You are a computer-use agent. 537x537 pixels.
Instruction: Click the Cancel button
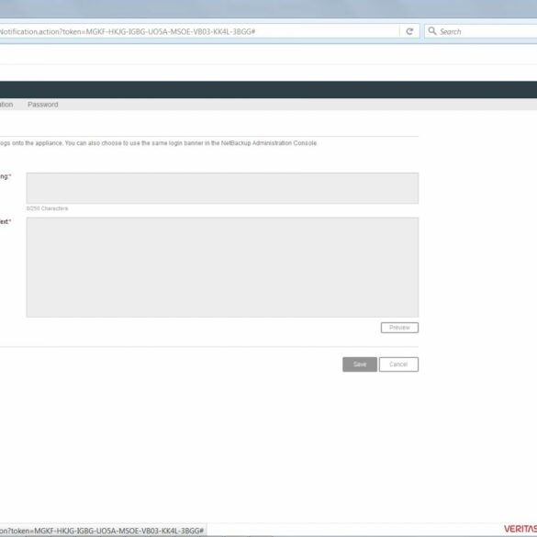(398, 364)
